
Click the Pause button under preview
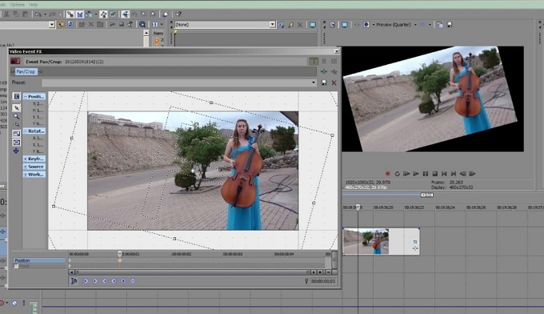[426, 174]
